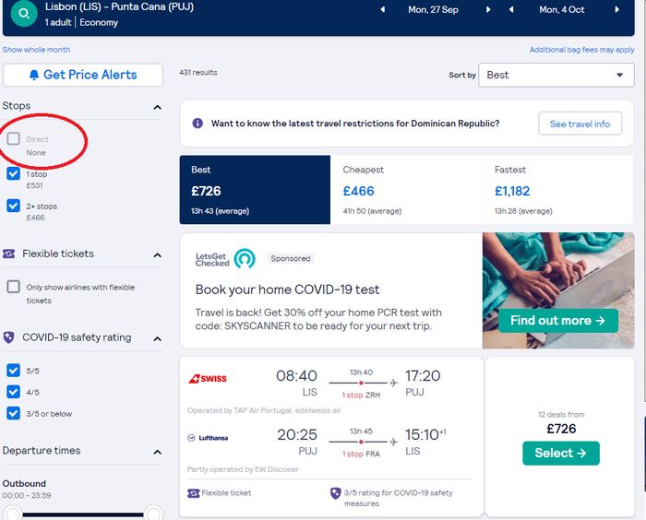646x520 pixels.
Task: Go to next return date arrow
Action: [x=616, y=10]
